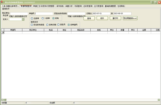Open the 发货人 dropdown list
Viewport: 161px width, 105px height.
(x=23, y=19)
